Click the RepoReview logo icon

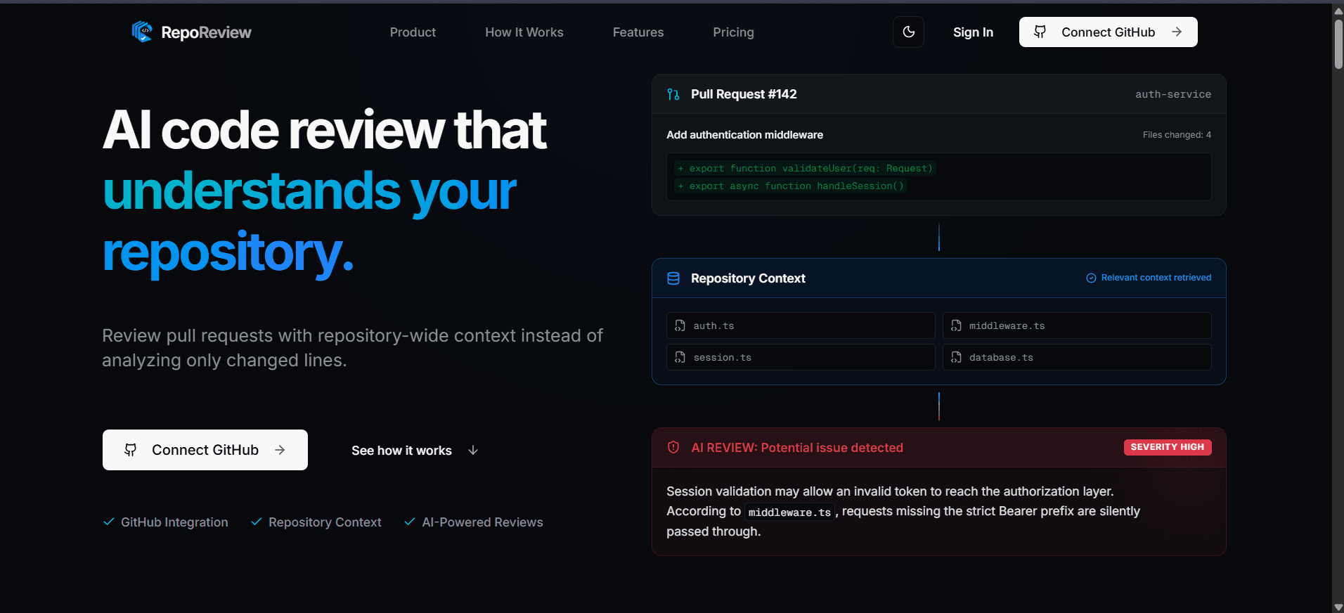(142, 32)
